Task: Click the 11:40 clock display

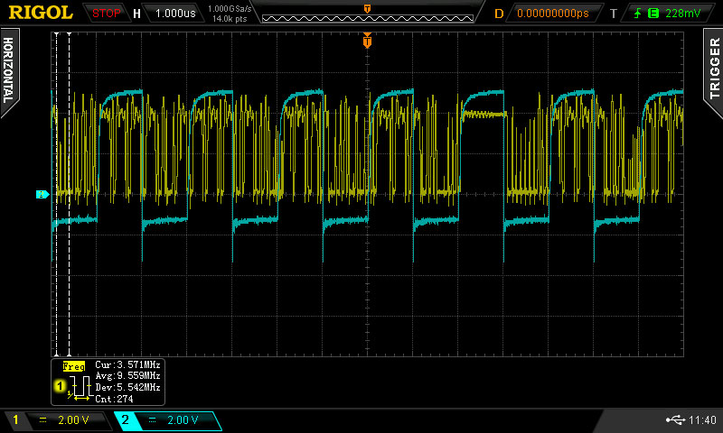Action: click(x=702, y=419)
